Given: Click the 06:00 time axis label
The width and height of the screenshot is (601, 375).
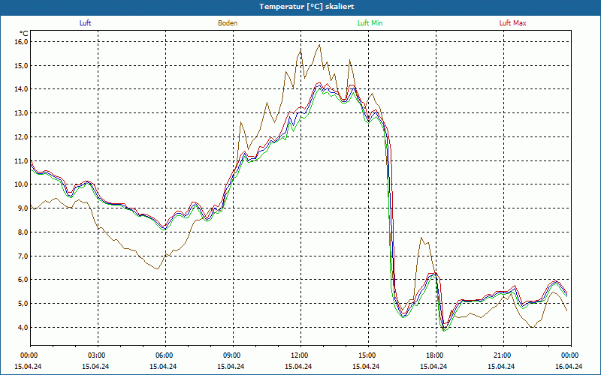Looking at the screenshot, I should coord(165,355).
